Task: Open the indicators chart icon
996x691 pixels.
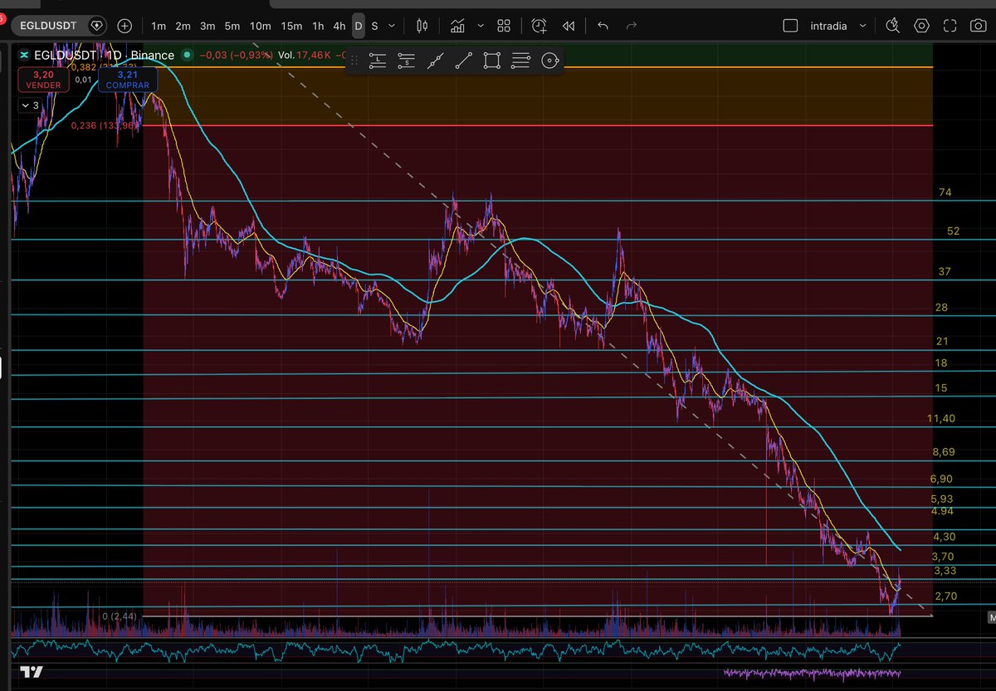Action: [457, 26]
